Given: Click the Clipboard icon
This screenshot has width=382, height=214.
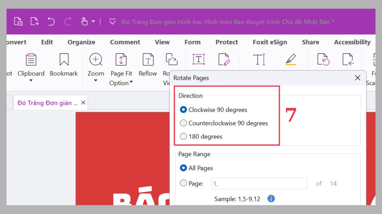Looking at the screenshot, I should pos(31,59).
